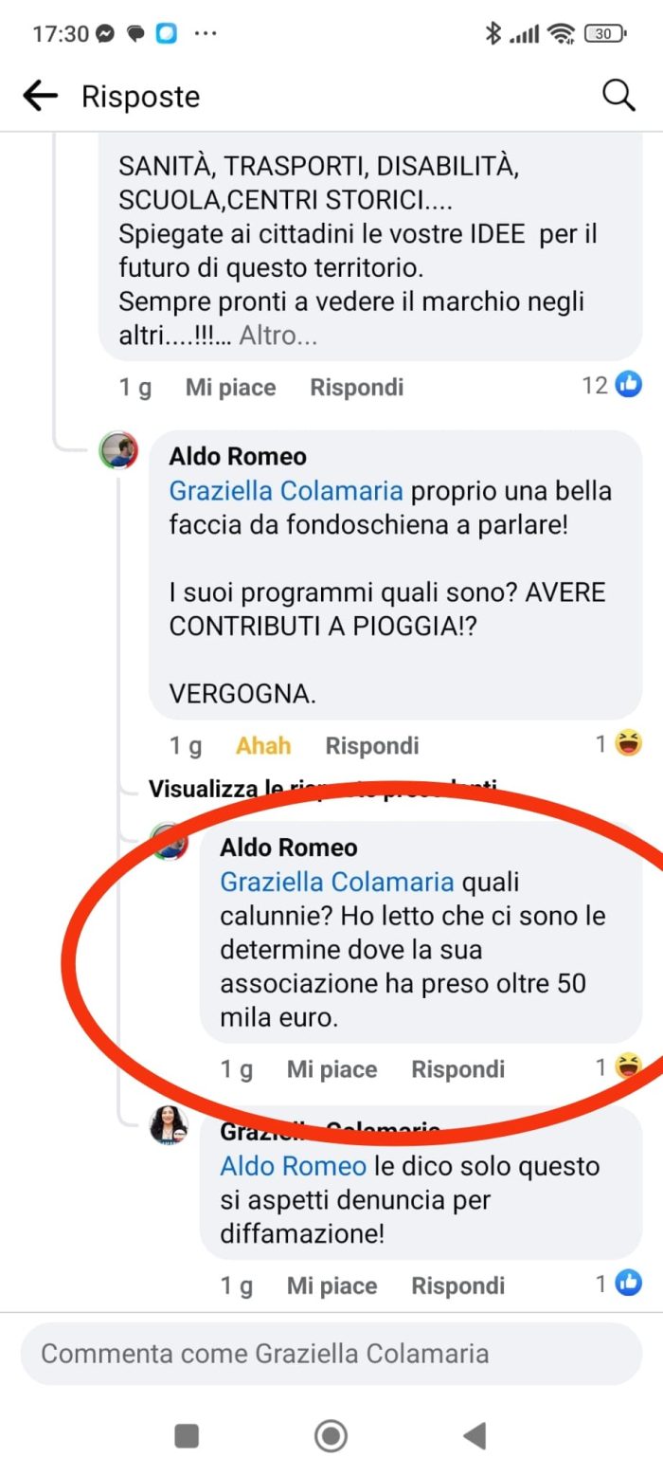Toggle 'Mi piace' on the denuncia per diffamazione reply
The image size is (663, 1476).
pyautogui.click(x=331, y=1285)
